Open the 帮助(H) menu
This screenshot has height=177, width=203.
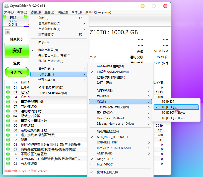click(x=77, y=12)
